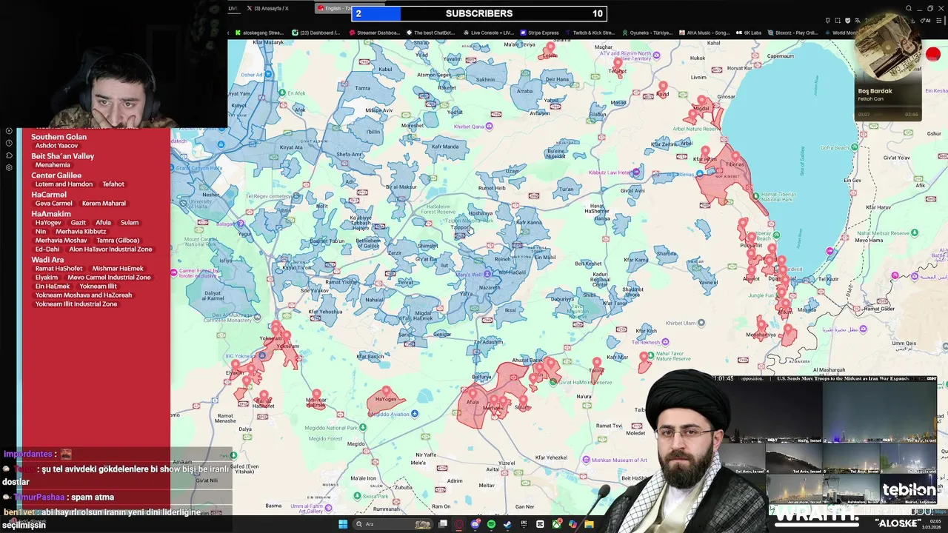Open 'The best ChatBot...' bookmark
Image resolution: width=948 pixels, height=533 pixels.
click(430, 33)
